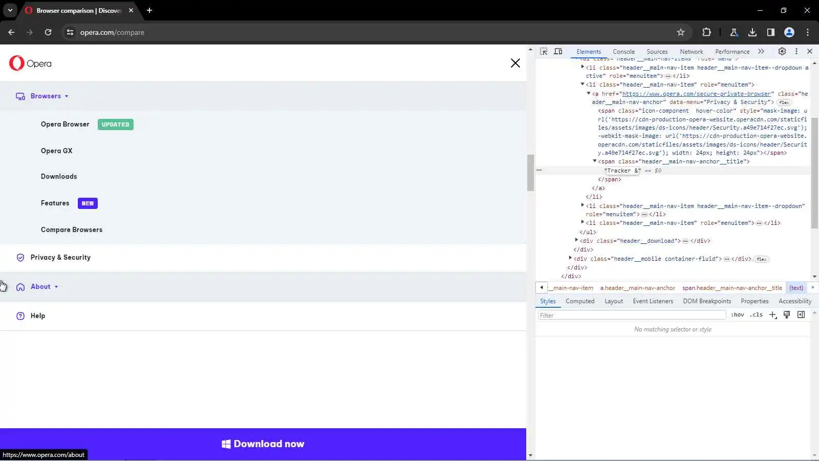The height and width of the screenshot is (461, 819).
Task: Click the Opera logo
Action: tap(30, 63)
